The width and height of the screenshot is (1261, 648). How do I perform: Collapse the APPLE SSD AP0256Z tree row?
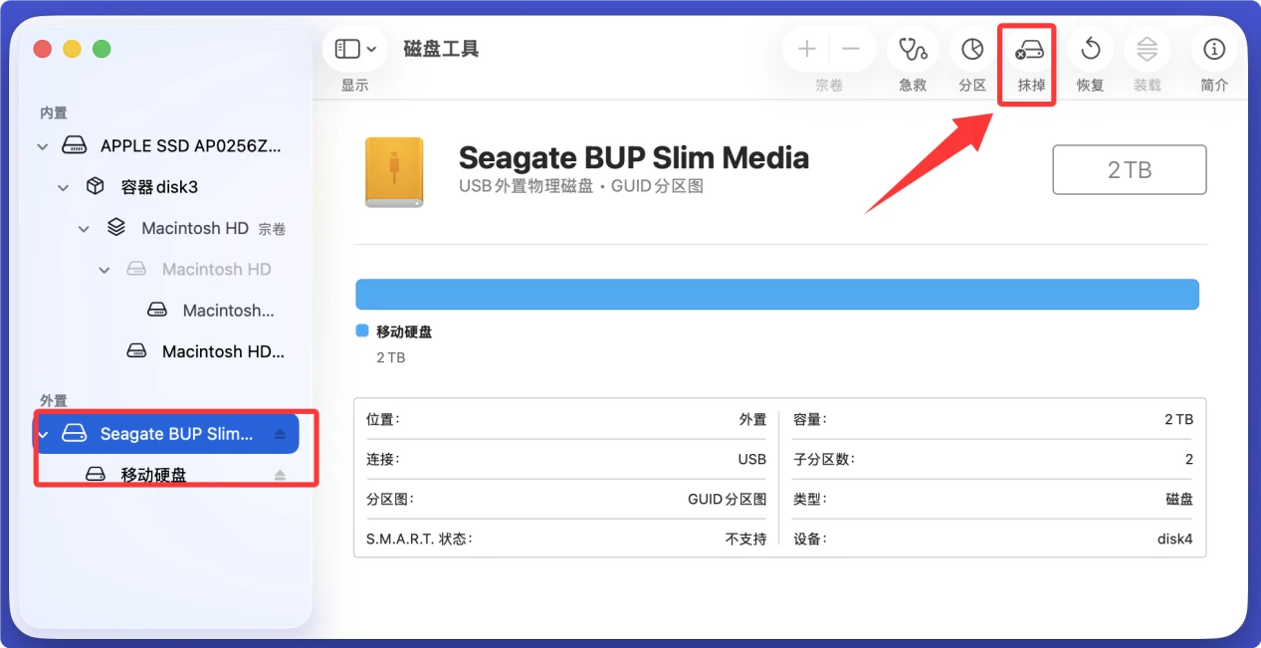(x=42, y=146)
